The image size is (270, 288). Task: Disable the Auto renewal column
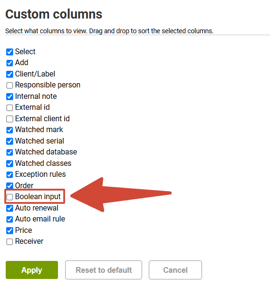click(10, 208)
